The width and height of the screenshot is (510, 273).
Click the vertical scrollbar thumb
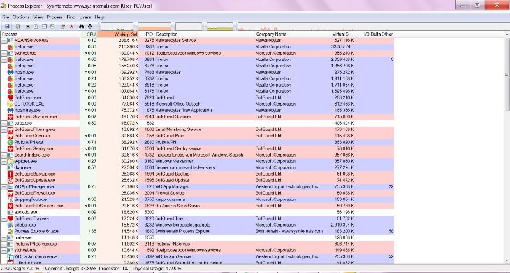pyautogui.click(x=507, y=74)
